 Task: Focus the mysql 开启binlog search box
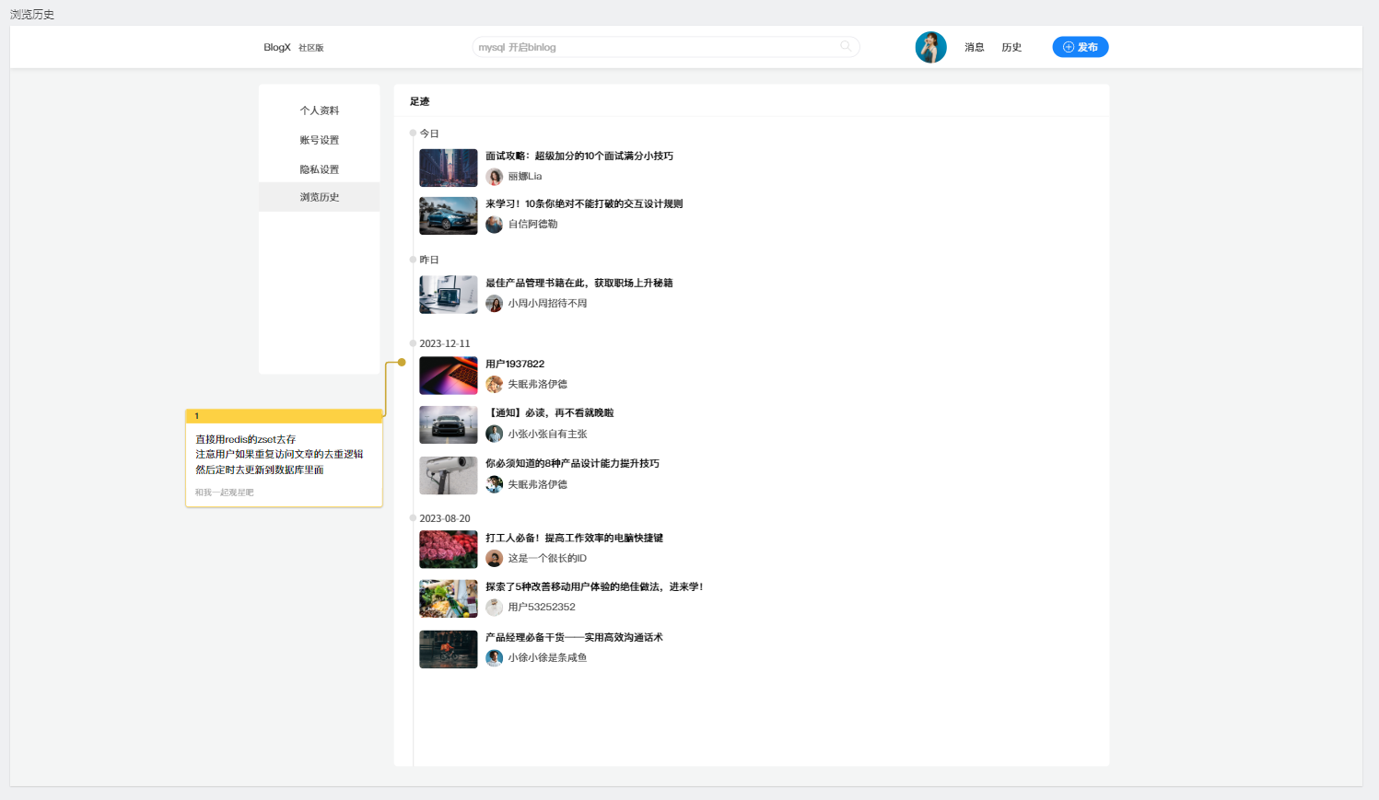(654, 47)
